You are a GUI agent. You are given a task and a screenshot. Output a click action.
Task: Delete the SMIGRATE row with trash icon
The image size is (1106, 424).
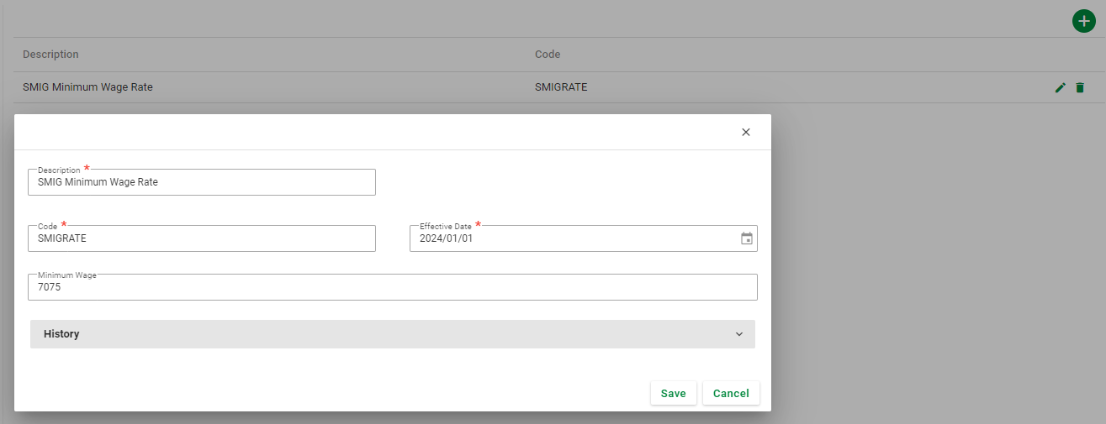pos(1080,87)
